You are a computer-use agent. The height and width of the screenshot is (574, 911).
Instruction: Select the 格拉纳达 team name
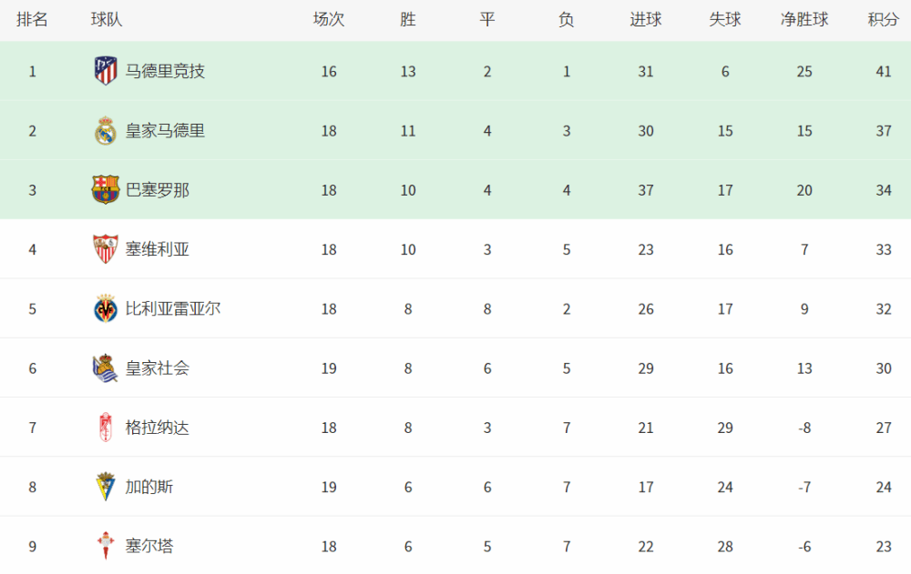coord(158,428)
